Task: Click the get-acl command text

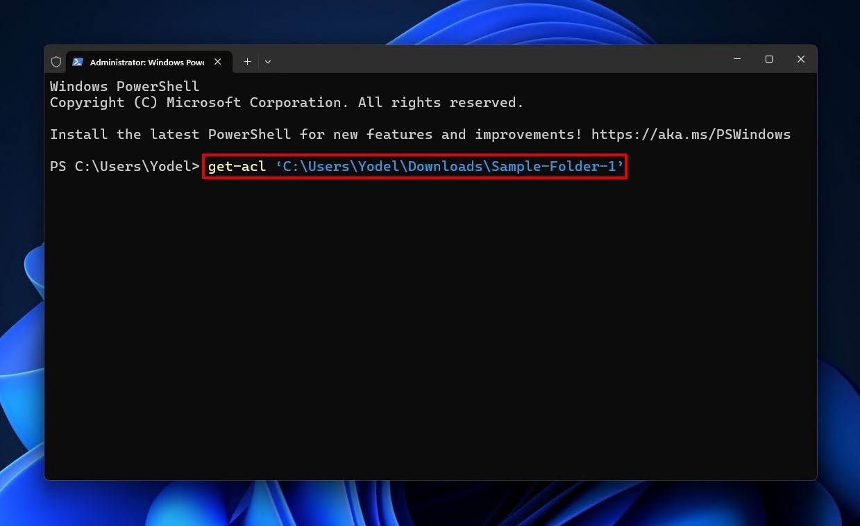Action: pos(237,167)
